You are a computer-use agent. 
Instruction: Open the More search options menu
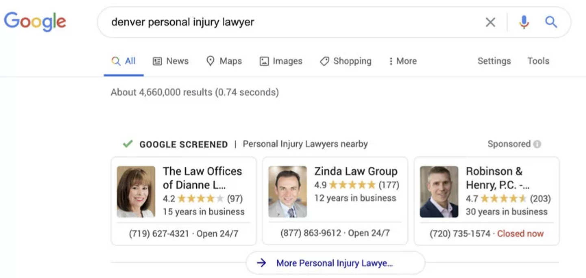pyautogui.click(x=403, y=61)
